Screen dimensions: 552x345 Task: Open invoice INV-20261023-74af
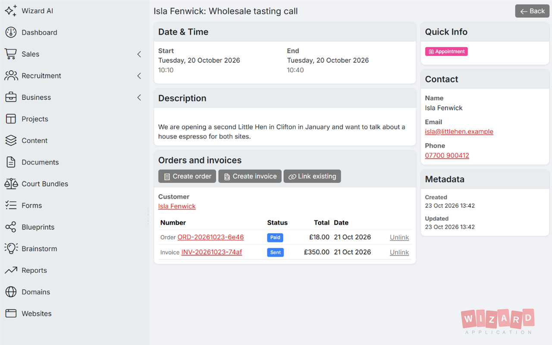[212, 252]
